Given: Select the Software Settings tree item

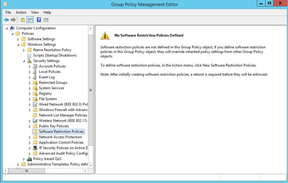Looking at the screenshot, I should coord(41,39).
